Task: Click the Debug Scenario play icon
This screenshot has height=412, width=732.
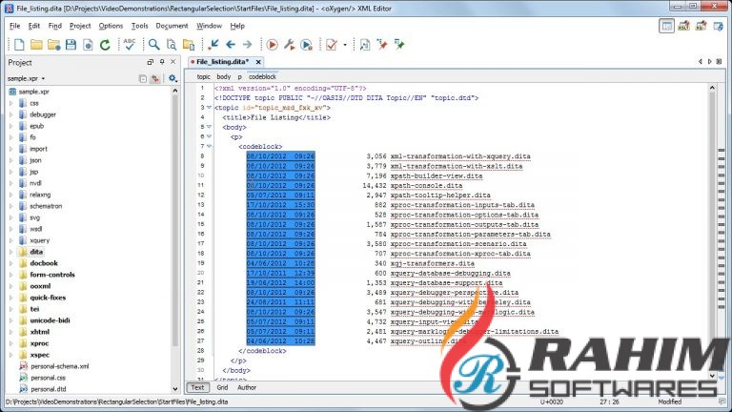Action: [x=306, y=45]
